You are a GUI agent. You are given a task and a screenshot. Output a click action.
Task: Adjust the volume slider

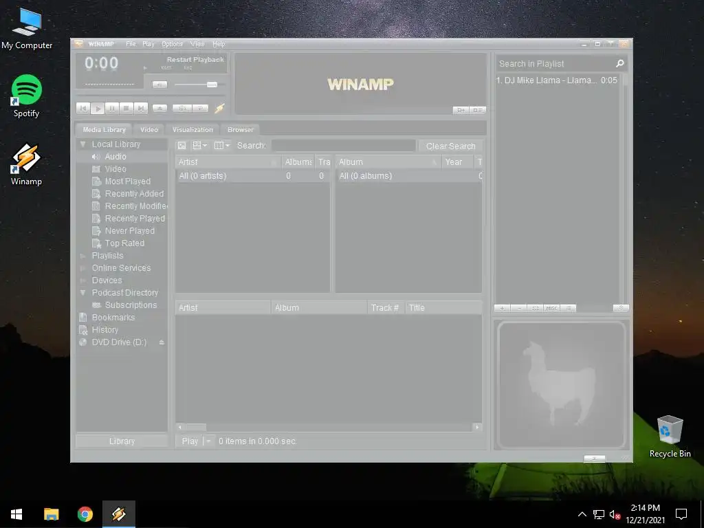[212, 85]
